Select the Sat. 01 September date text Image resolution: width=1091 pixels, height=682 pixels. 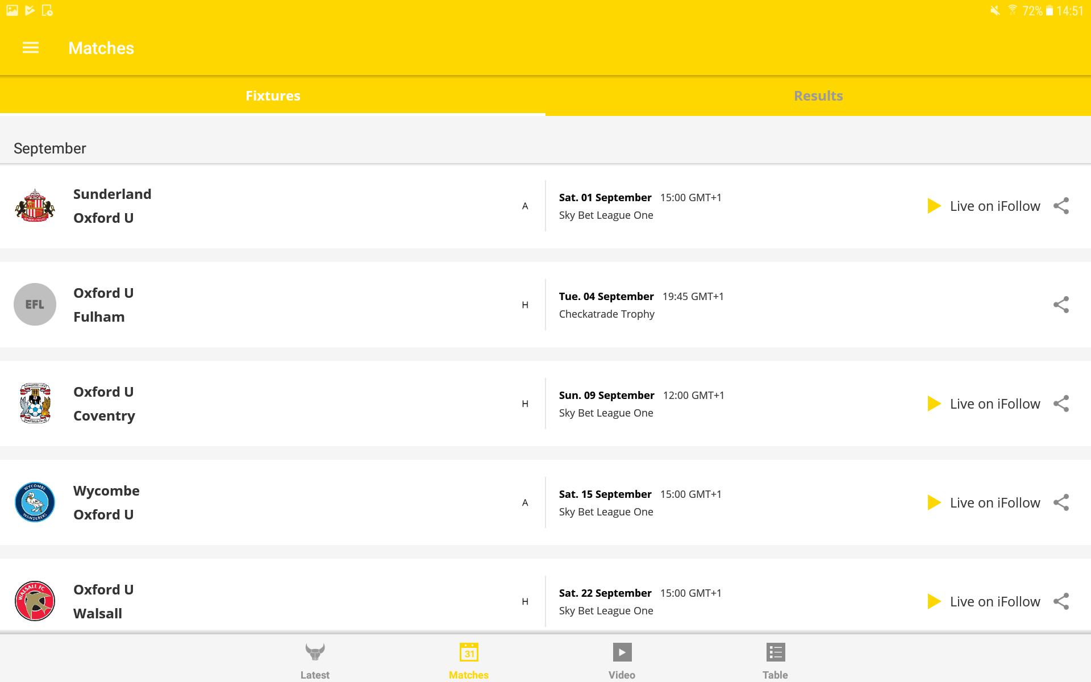[x=605, y=197]
